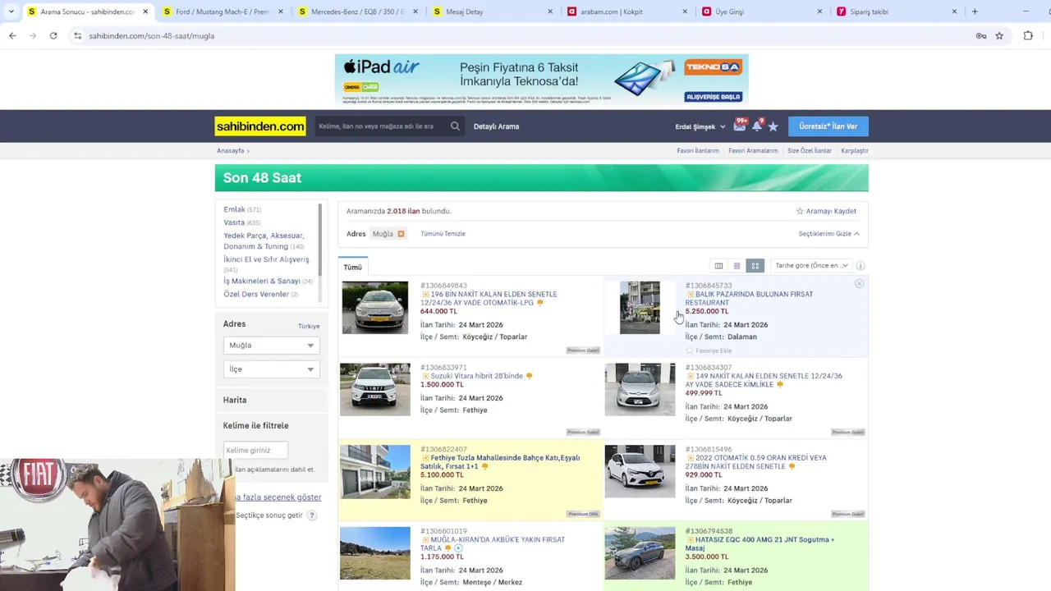Switch to list view icon
Viewport: 1051px width, 591px height.
[x=737, y=266]
